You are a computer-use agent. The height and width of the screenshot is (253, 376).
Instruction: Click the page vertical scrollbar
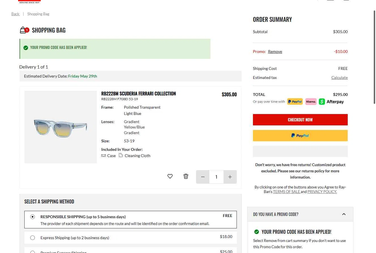[374, 57]
